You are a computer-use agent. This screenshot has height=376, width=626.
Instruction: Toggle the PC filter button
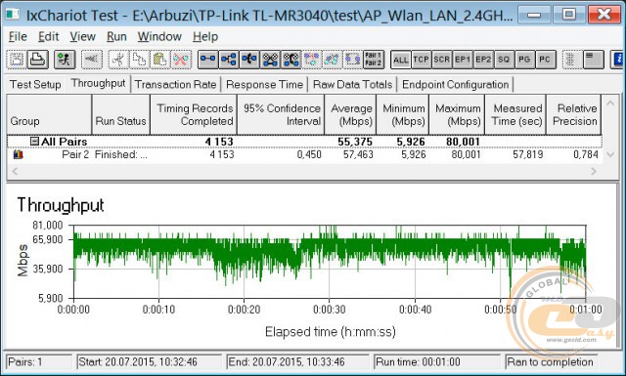(546, 60)
